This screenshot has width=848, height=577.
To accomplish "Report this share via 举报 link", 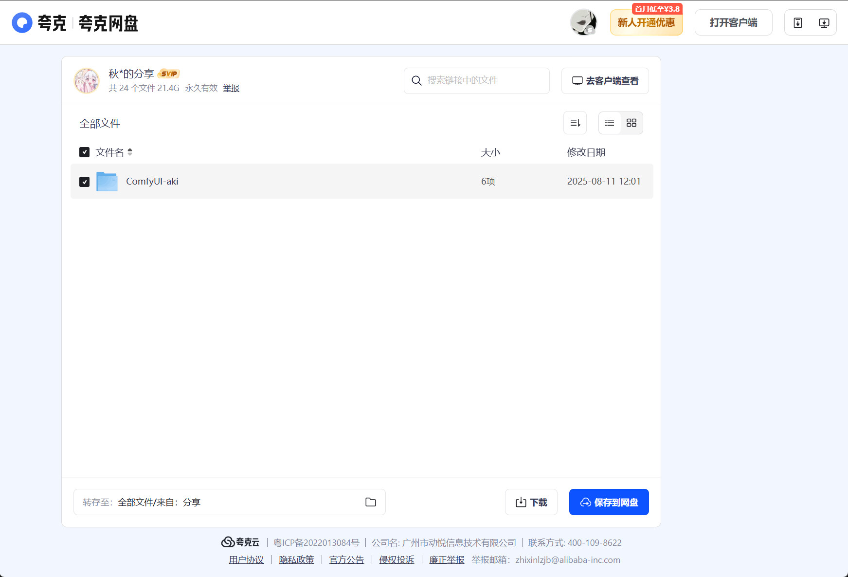I will pos(231,88).
